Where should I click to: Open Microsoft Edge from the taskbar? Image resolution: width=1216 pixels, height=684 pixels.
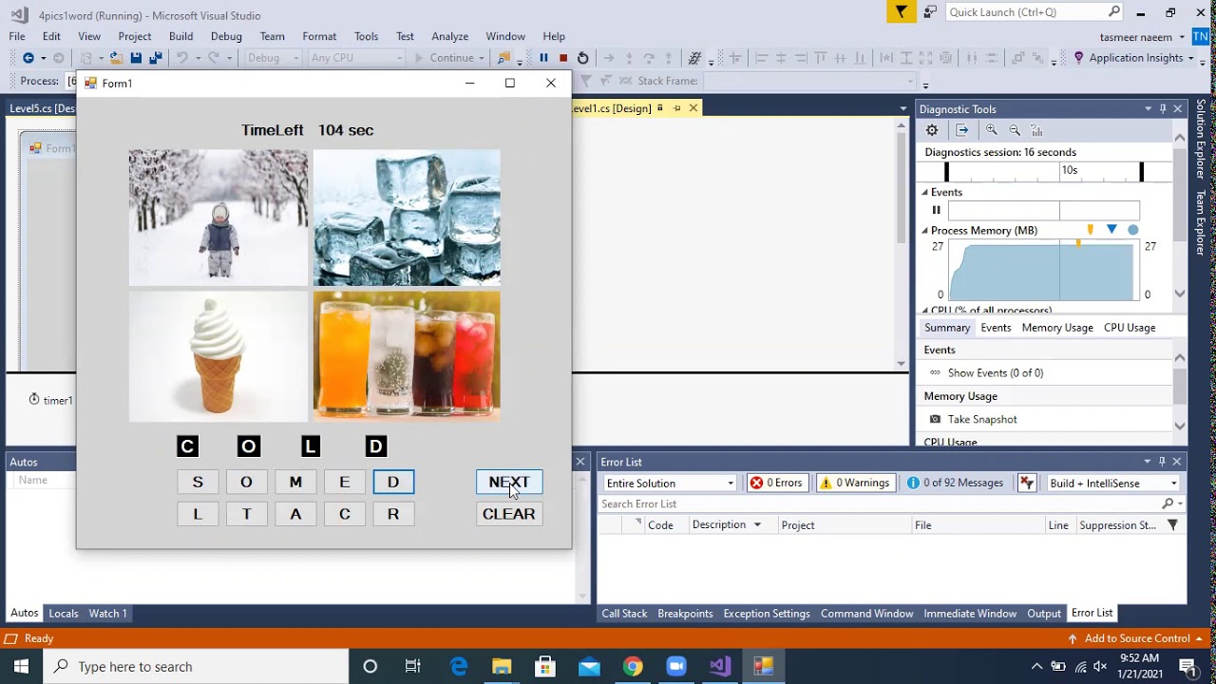459,666
